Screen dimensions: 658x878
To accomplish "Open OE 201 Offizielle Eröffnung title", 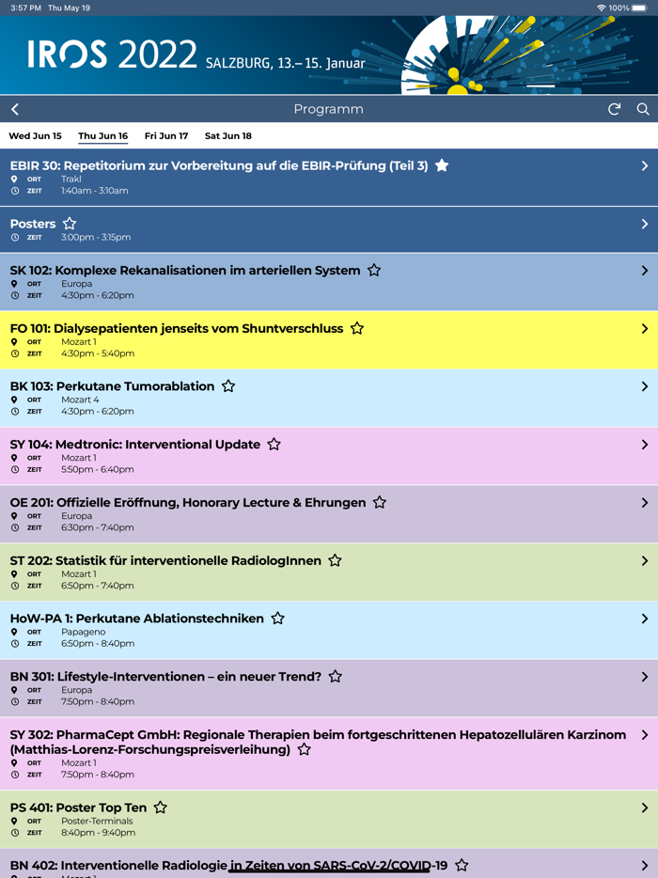I will point(188,503).
